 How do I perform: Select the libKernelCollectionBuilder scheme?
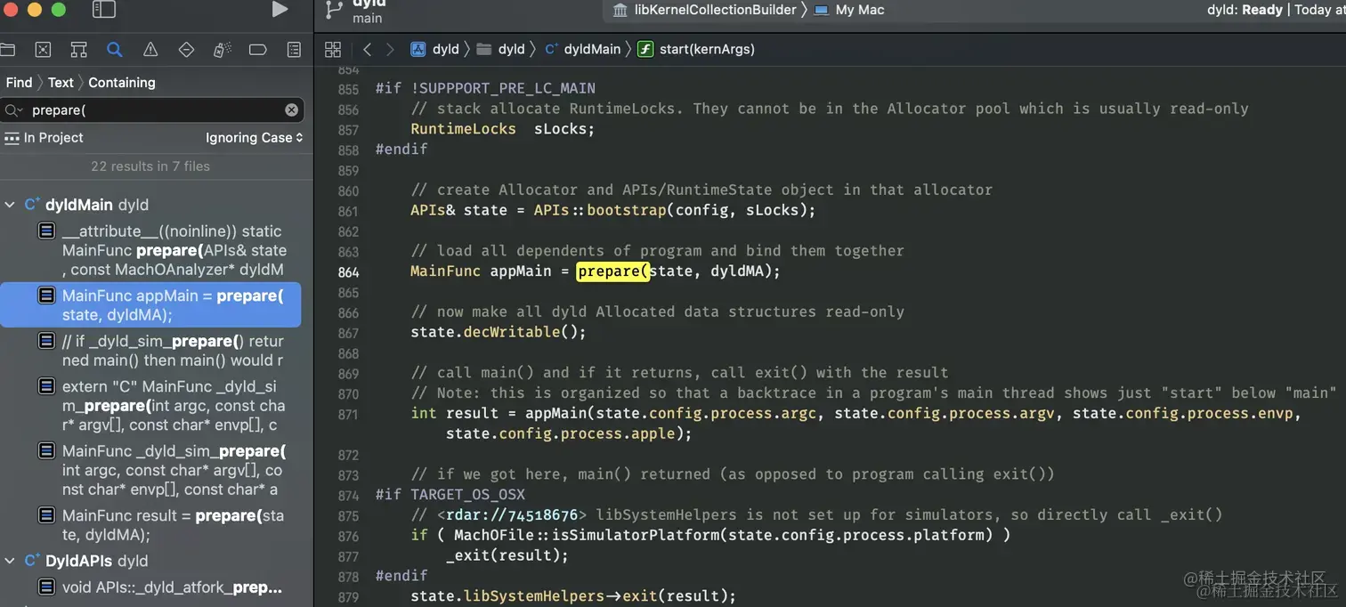point(704,10)
